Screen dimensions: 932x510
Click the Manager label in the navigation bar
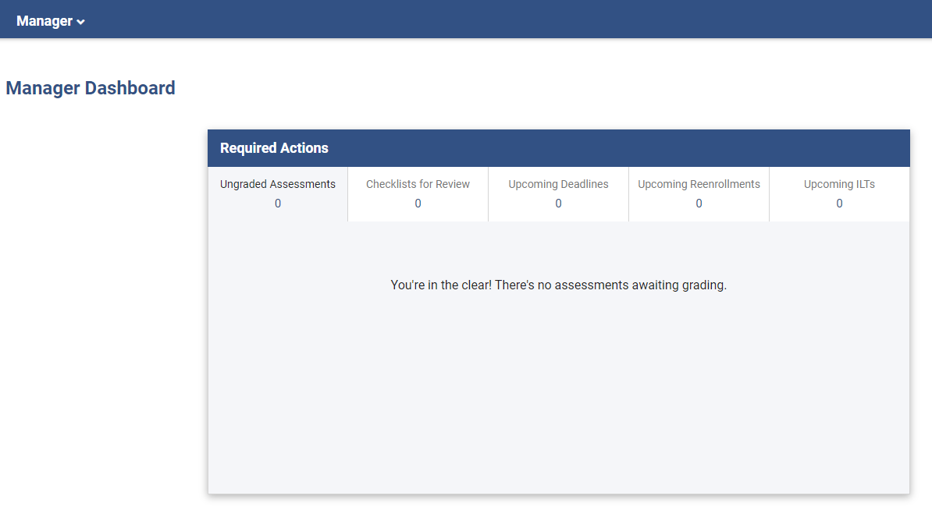coord(45,21)
